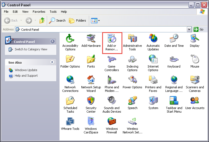Click Switch to Category View link
The image size is (209, 142).
coord(28,49)
